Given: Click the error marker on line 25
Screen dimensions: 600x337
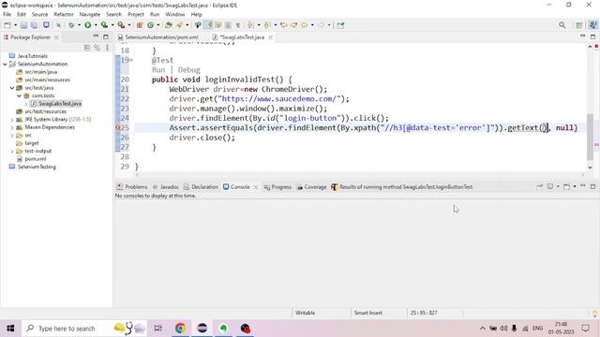Looking at the screenshot, I should (x=118, y=128).
